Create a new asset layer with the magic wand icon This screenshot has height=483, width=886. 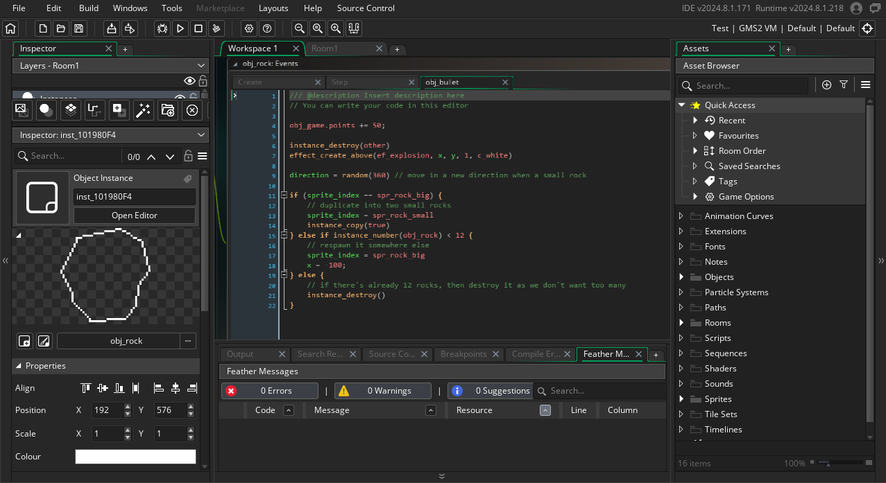coord(143,109)
